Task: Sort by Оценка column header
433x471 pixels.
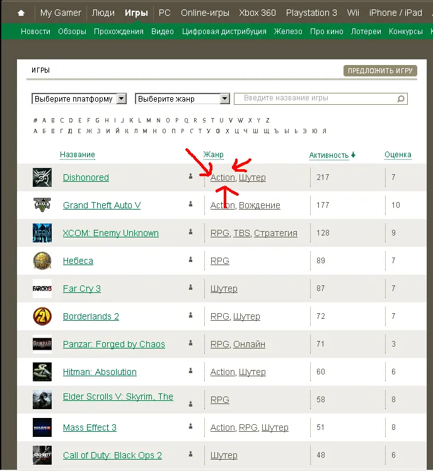Action: 398,155
